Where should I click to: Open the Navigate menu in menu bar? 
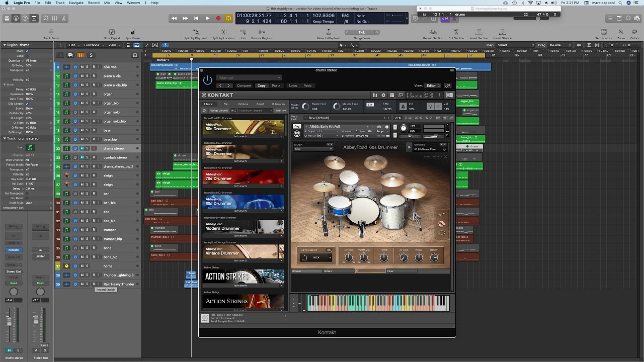coord(76,3)
